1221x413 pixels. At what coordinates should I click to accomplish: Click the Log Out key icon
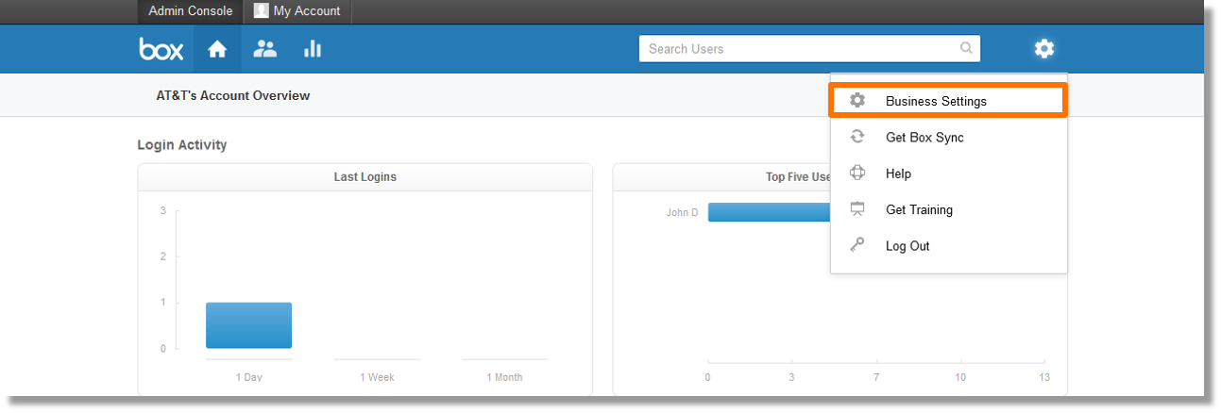coord(857,245)
